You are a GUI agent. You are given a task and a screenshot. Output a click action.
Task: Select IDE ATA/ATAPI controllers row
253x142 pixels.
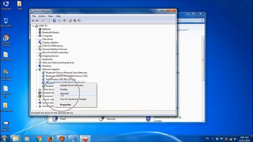tap(55, 52)
